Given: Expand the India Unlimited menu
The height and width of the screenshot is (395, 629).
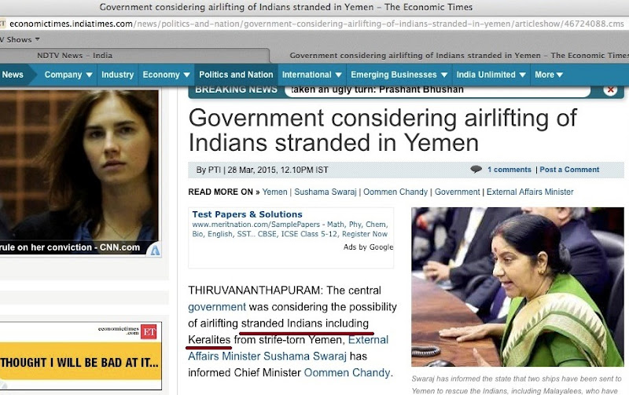Looking at the screenshot, I should 491,75.
